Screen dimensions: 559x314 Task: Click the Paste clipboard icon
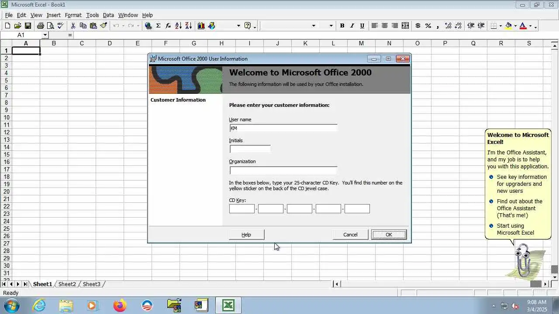(93, 26)
